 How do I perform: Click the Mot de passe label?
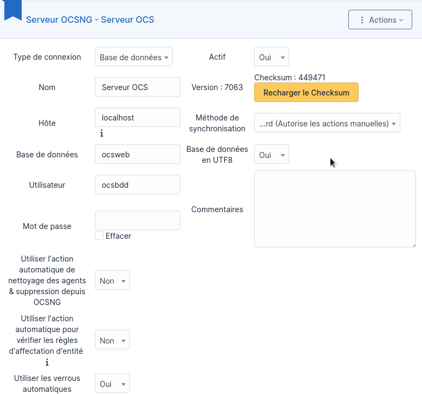click(x=47, y=226)
